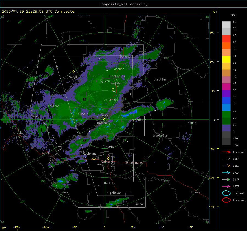Screen dimensions: 247x231
Task: Click the Lacombe city label
Action: pyautogui.click(x=118, y=69)
